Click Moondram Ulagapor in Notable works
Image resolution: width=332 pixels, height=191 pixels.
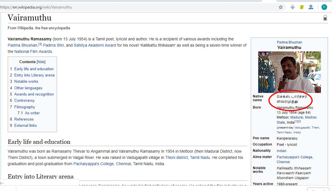tap(293, 178)
